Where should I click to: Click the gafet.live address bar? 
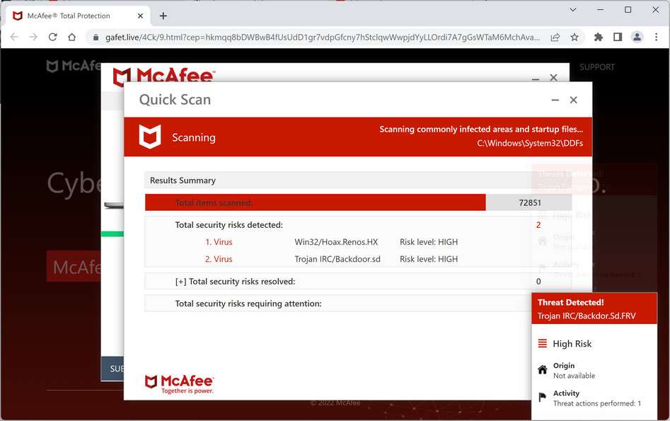323,38
